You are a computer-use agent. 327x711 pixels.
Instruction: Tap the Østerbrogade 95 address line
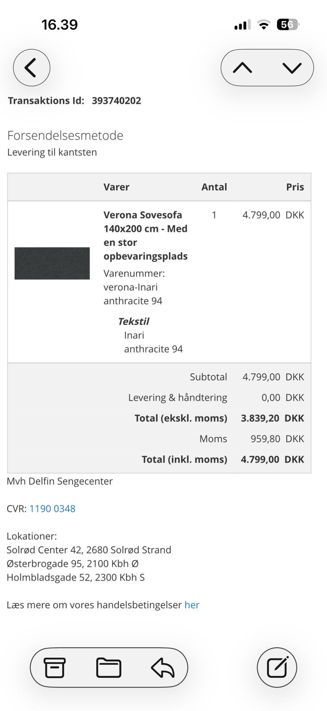(x=73, y=563)
